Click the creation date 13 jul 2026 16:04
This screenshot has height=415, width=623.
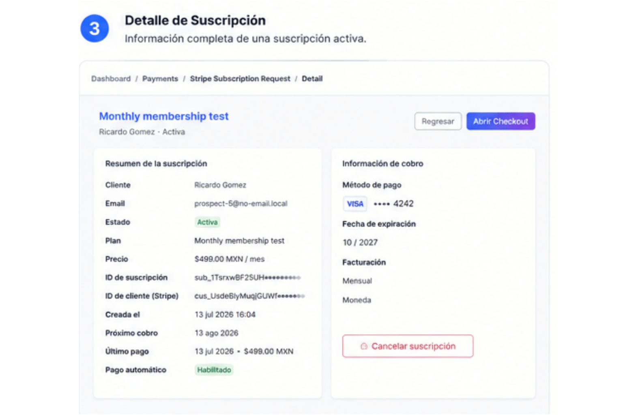(225, 314)
